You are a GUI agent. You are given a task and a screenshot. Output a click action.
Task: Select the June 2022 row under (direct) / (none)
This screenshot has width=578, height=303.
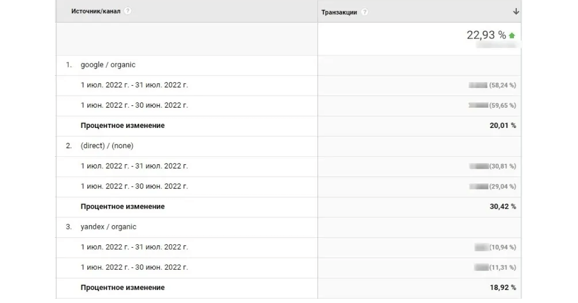[289, 186]
